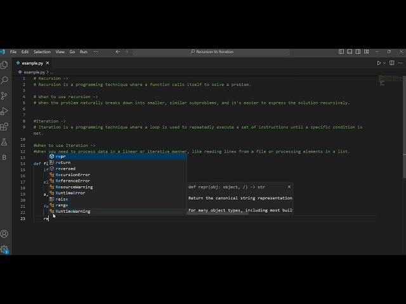Click the repr function signature text
This screenshot has width=406, height=304.
coord(226,187)
